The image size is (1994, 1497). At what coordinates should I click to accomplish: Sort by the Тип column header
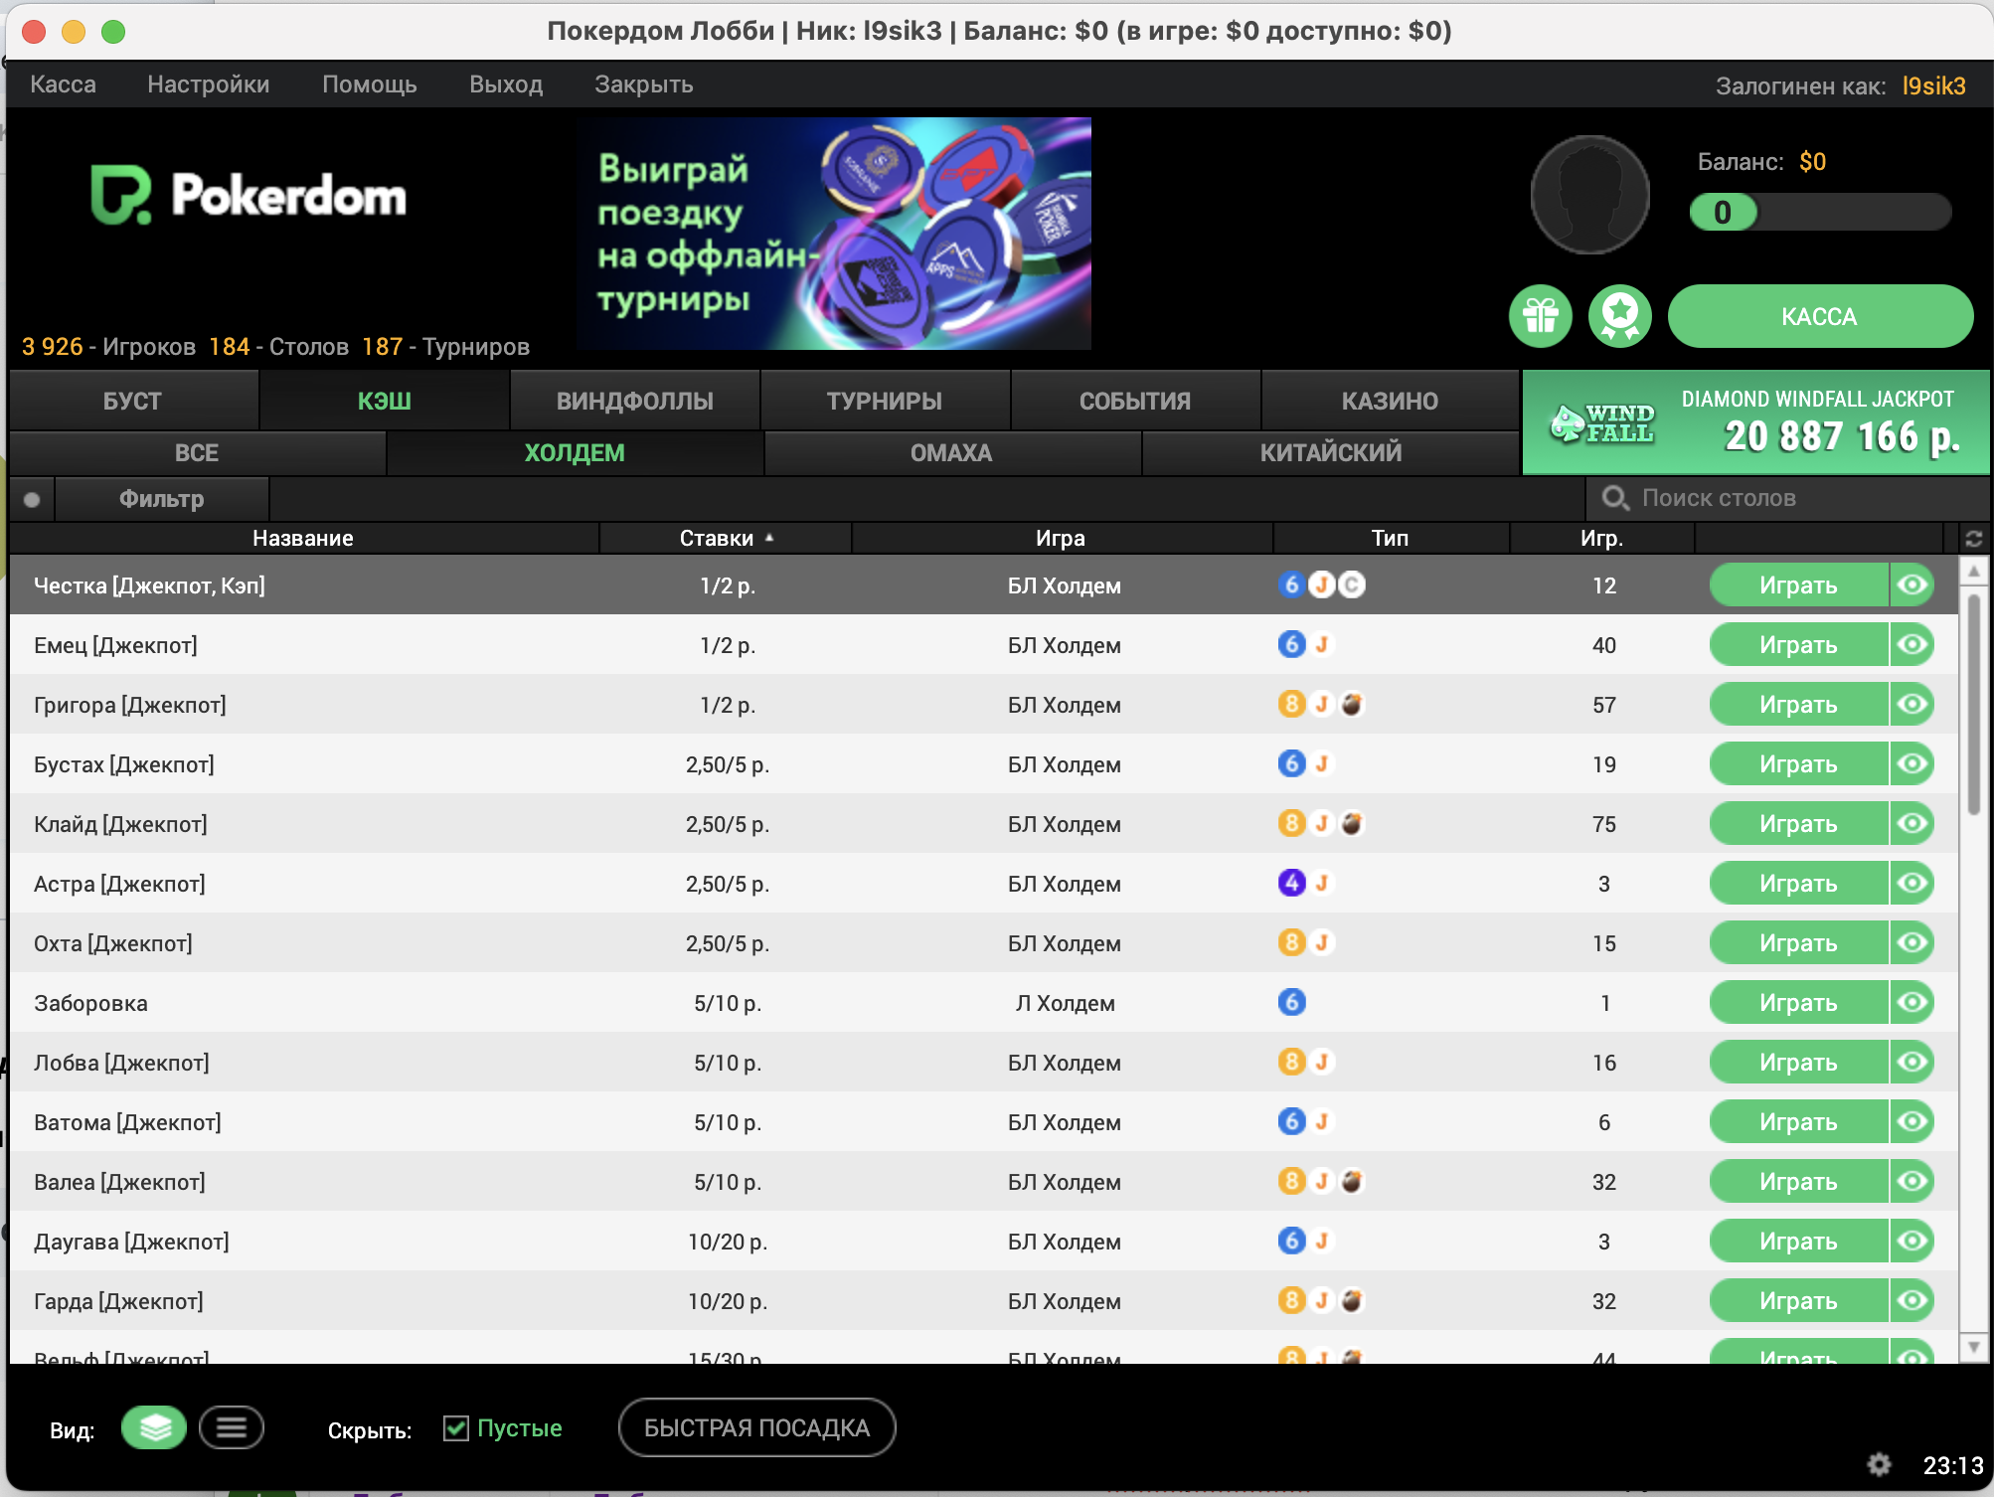pyautogui.click(x=1391, y=538)
